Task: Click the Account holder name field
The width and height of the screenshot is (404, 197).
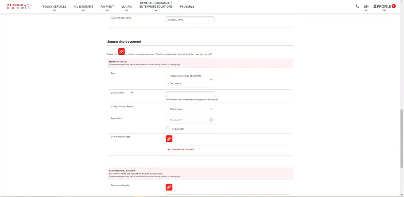Action: 190,20
